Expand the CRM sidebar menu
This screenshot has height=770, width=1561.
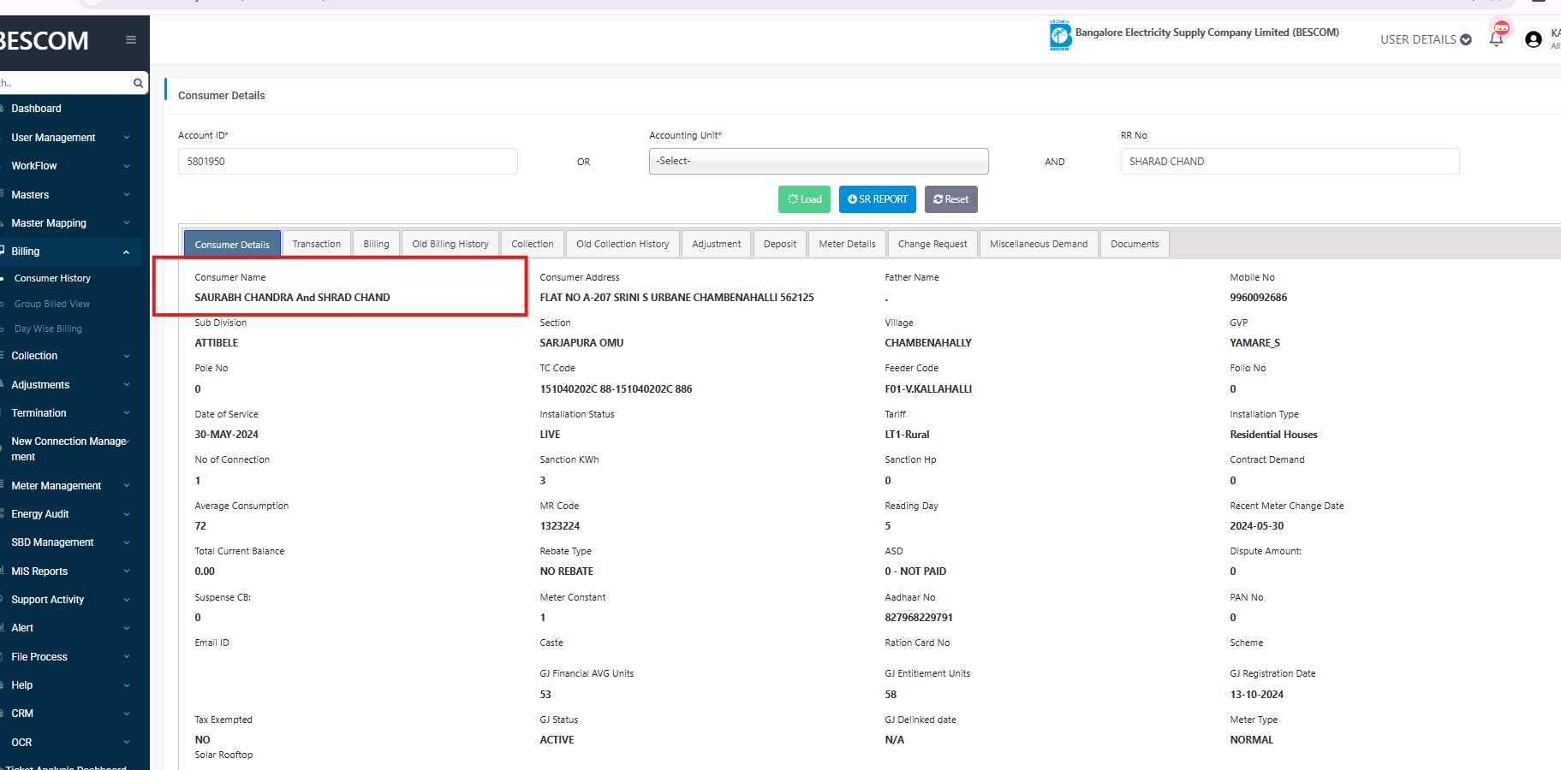[x=70, y=714]
